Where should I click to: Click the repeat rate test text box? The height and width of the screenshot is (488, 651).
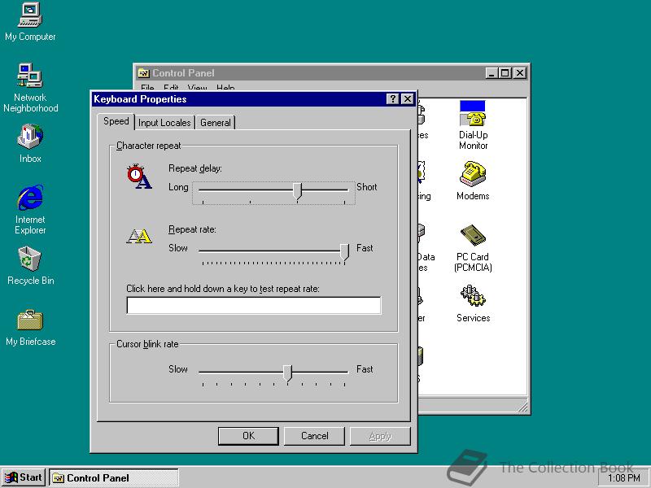(x=253, y=306)
